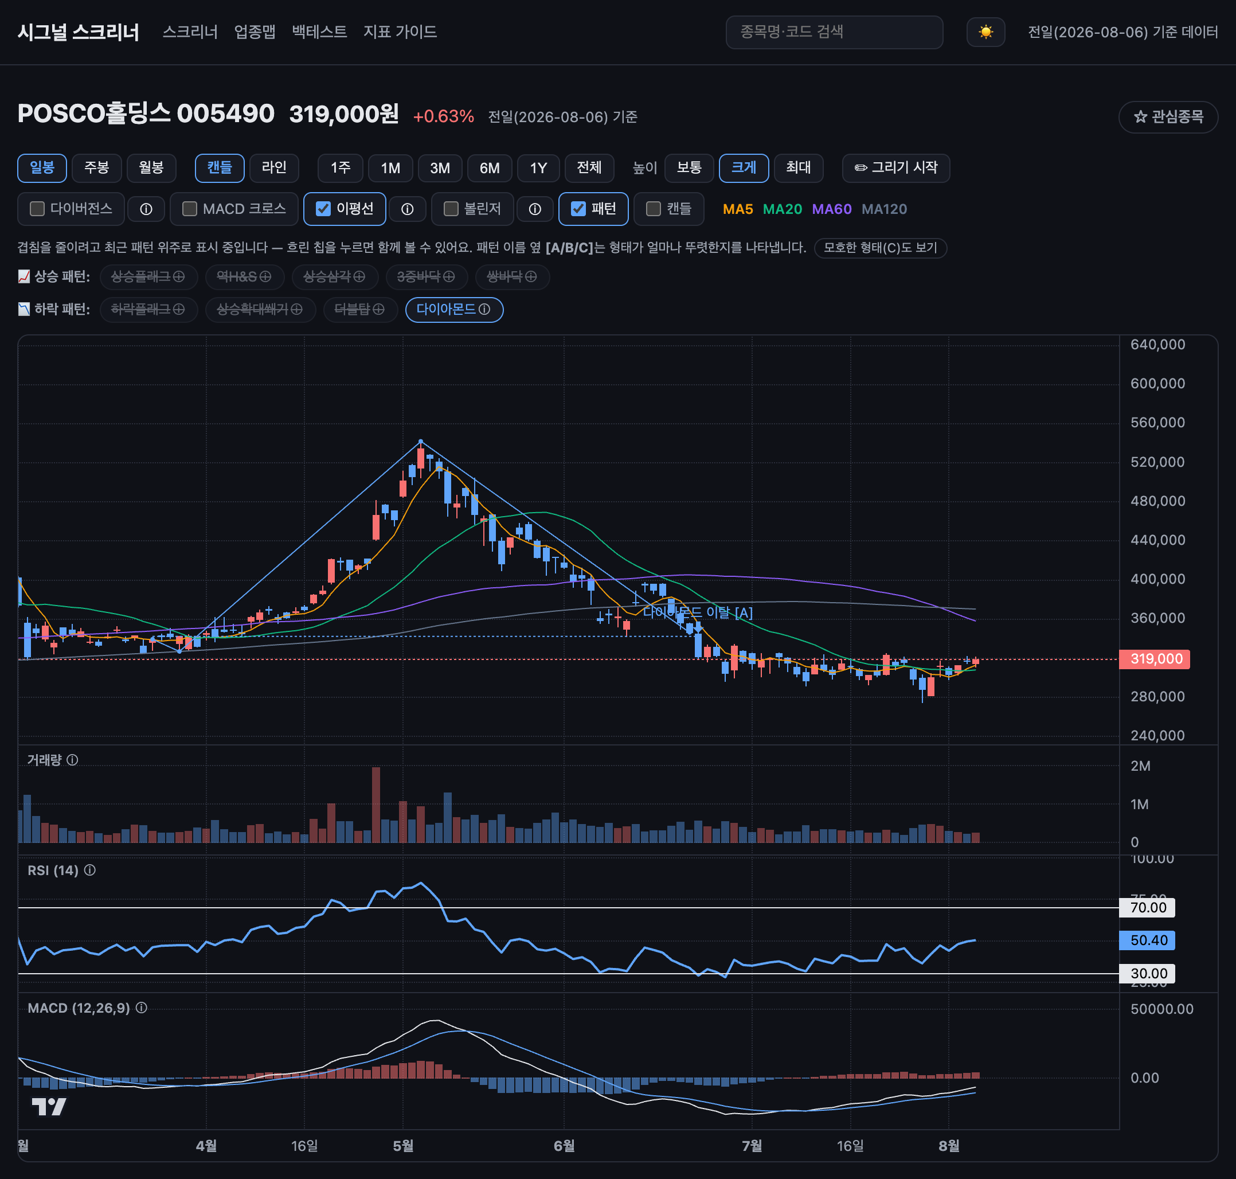Focus the 종목명·코드 검색 search field
The width and height of the screenshot is (1236, 1179).
pyautogui.click(x=834, y=32)
